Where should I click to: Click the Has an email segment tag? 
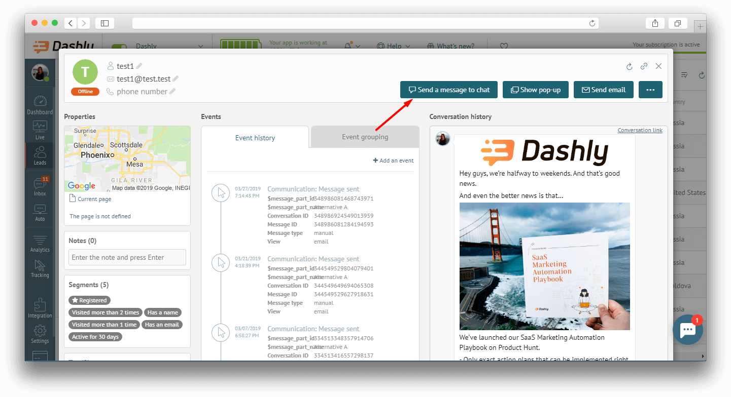162,325
